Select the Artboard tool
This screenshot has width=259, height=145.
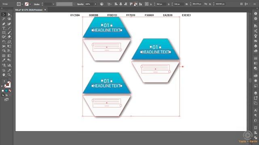[x=4, y=70]
